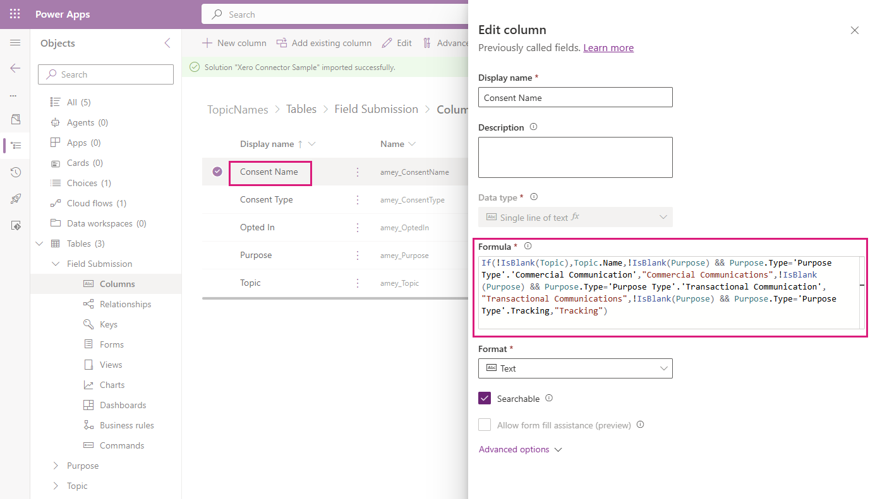Click Add existing column command

324,43
